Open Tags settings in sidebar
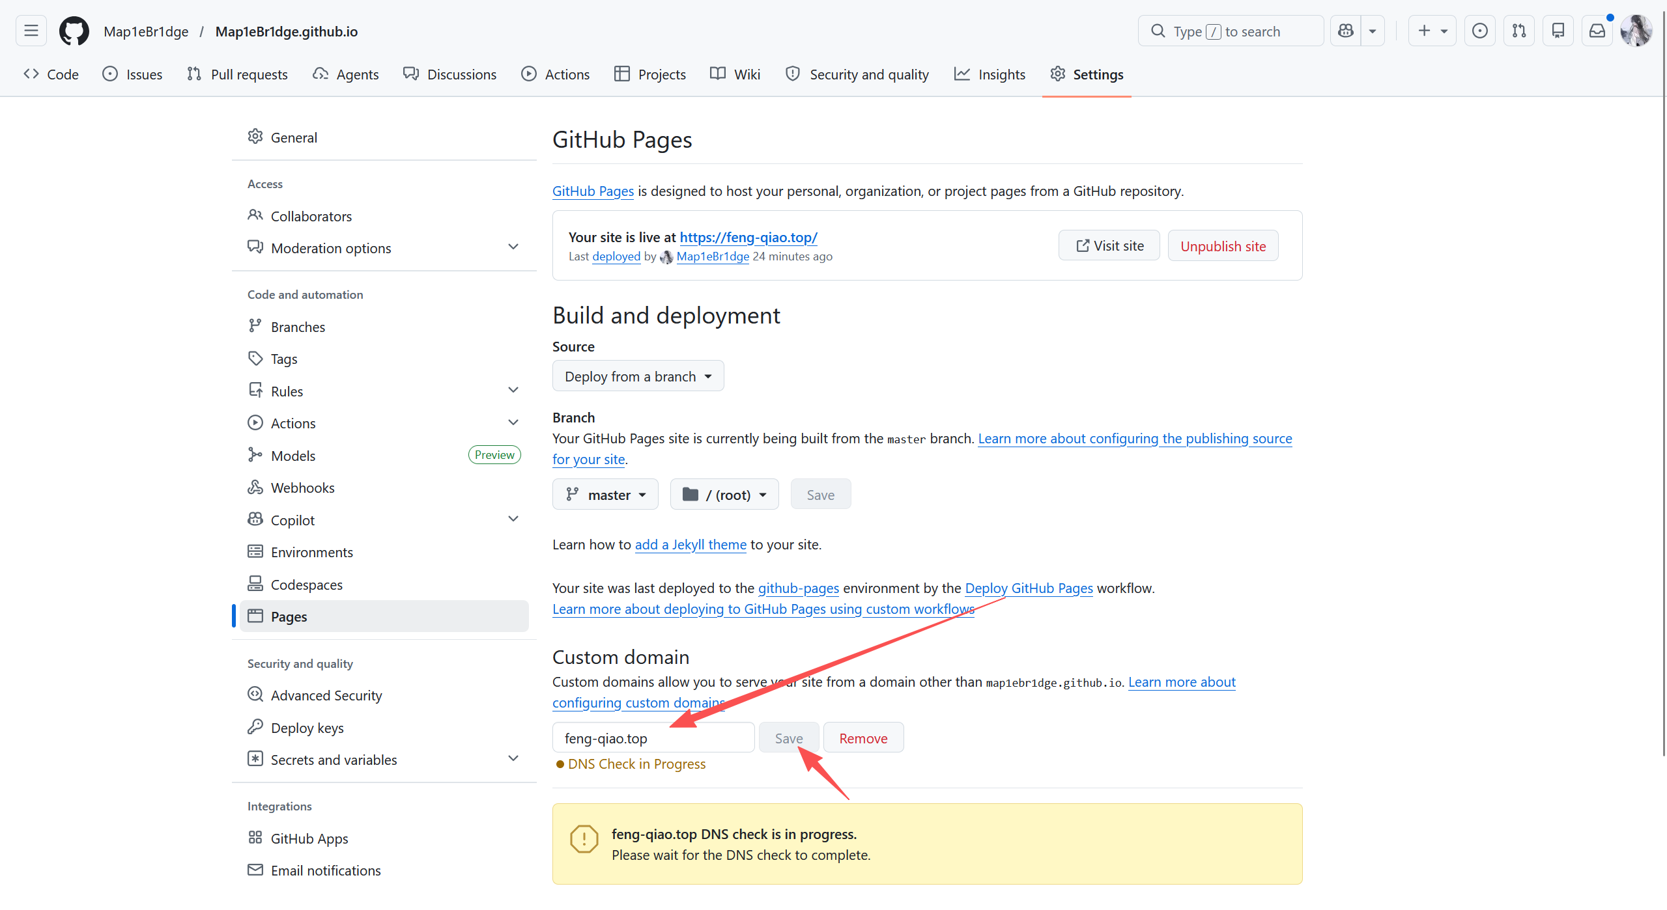Screen dimensions: 1667x910 (x=384, y=358)
